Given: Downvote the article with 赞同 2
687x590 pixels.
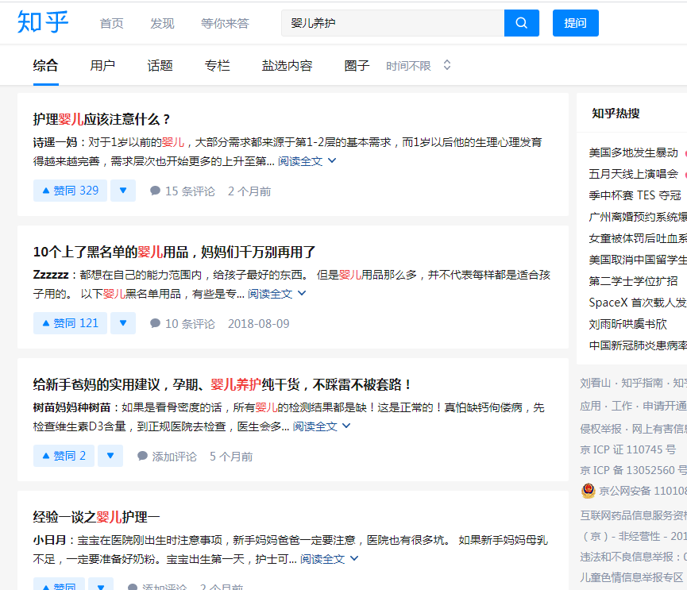Looking at the screenshot, I should click(x=110, y=456).
